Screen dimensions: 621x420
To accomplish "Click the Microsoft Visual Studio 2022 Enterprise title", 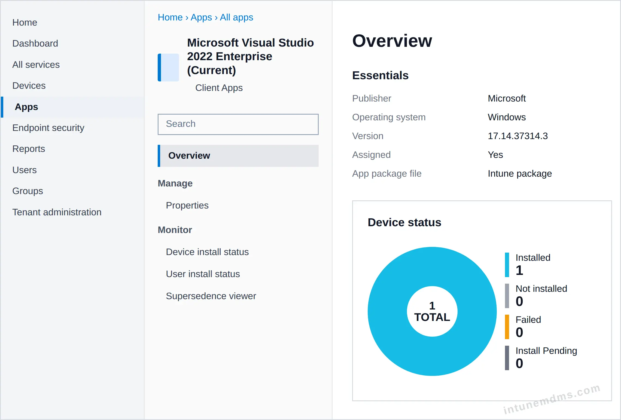I will point(251,56).
